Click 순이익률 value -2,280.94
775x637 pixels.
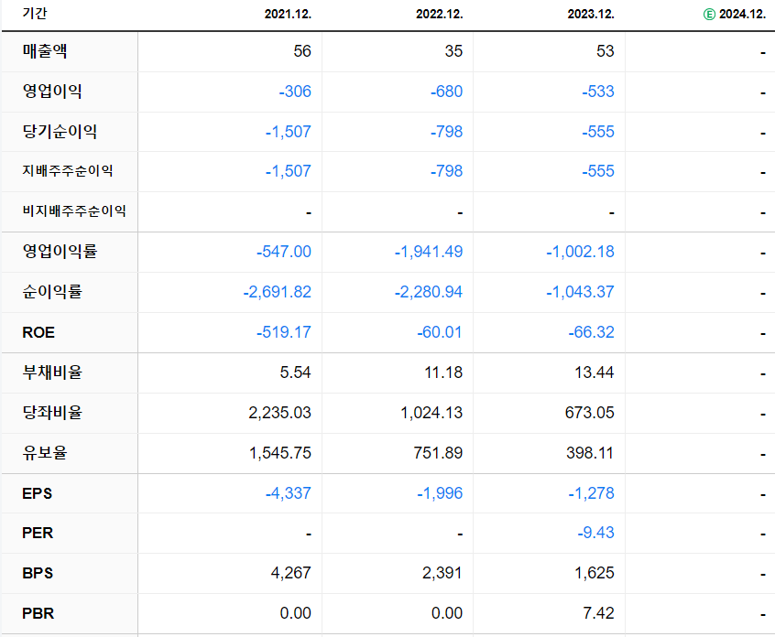pyautogui.click(x=429, y=292)
